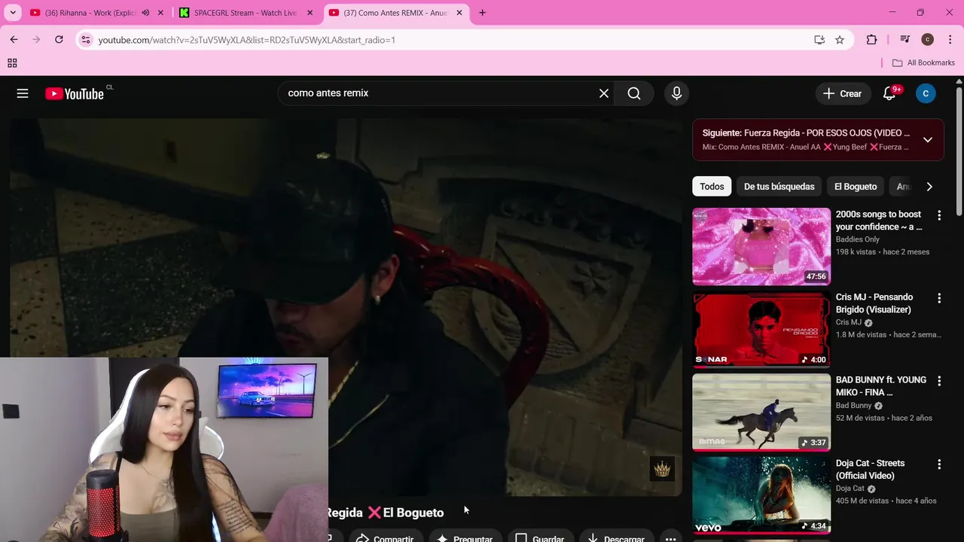Open the media control icon in toolbar
The width and height of the screenshot is (964, 542).
[905, 40]
